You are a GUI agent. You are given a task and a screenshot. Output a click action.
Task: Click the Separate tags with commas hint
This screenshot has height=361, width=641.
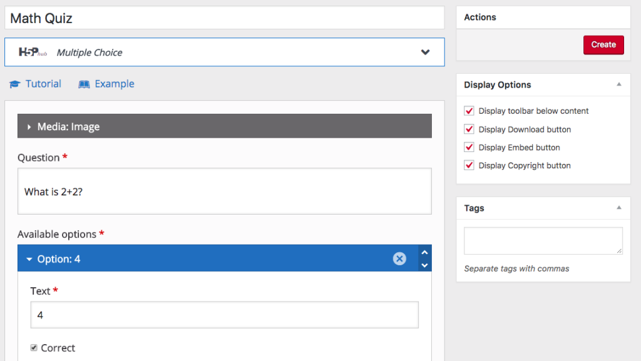pyautogui.click(x=516, y=268)
